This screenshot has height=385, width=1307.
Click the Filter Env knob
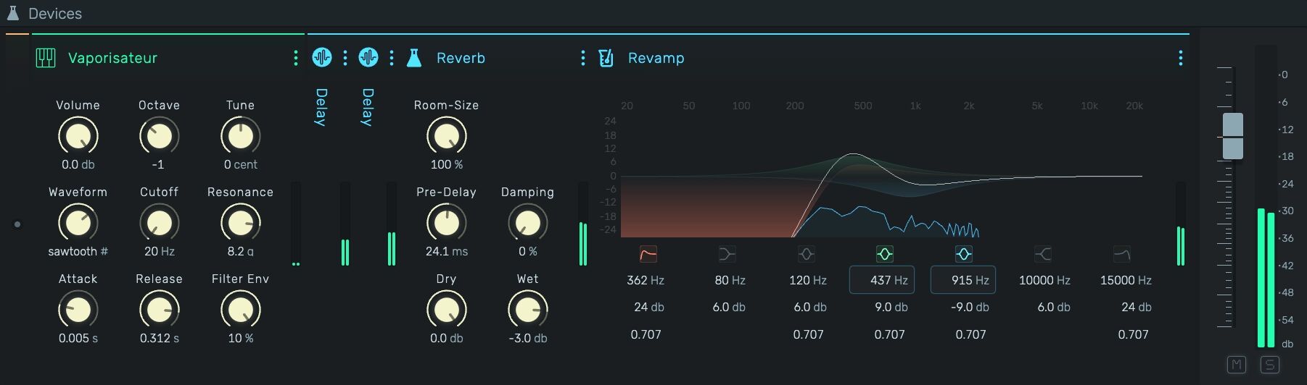pyautogui.click(x=240, y=310)
